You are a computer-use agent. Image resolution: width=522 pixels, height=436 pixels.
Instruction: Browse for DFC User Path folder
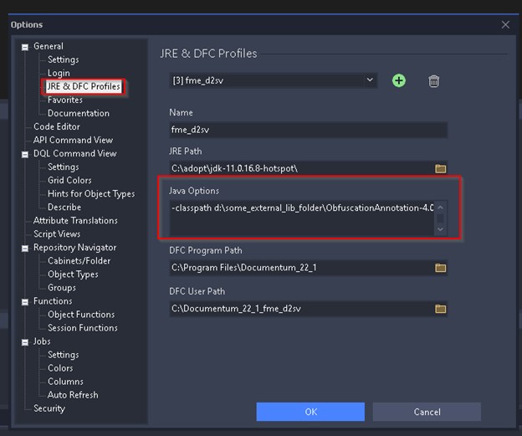click(440, 308)
